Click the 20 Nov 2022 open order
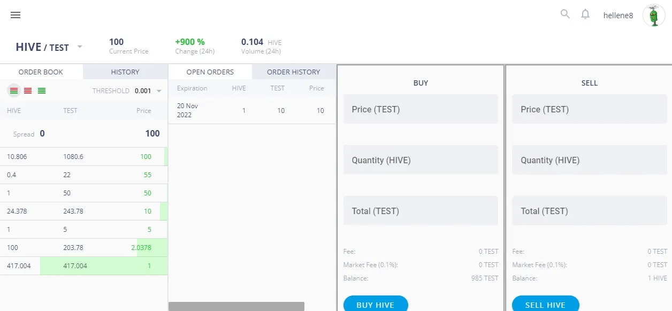This screenshot has height=311, width=672. [251, 111]
